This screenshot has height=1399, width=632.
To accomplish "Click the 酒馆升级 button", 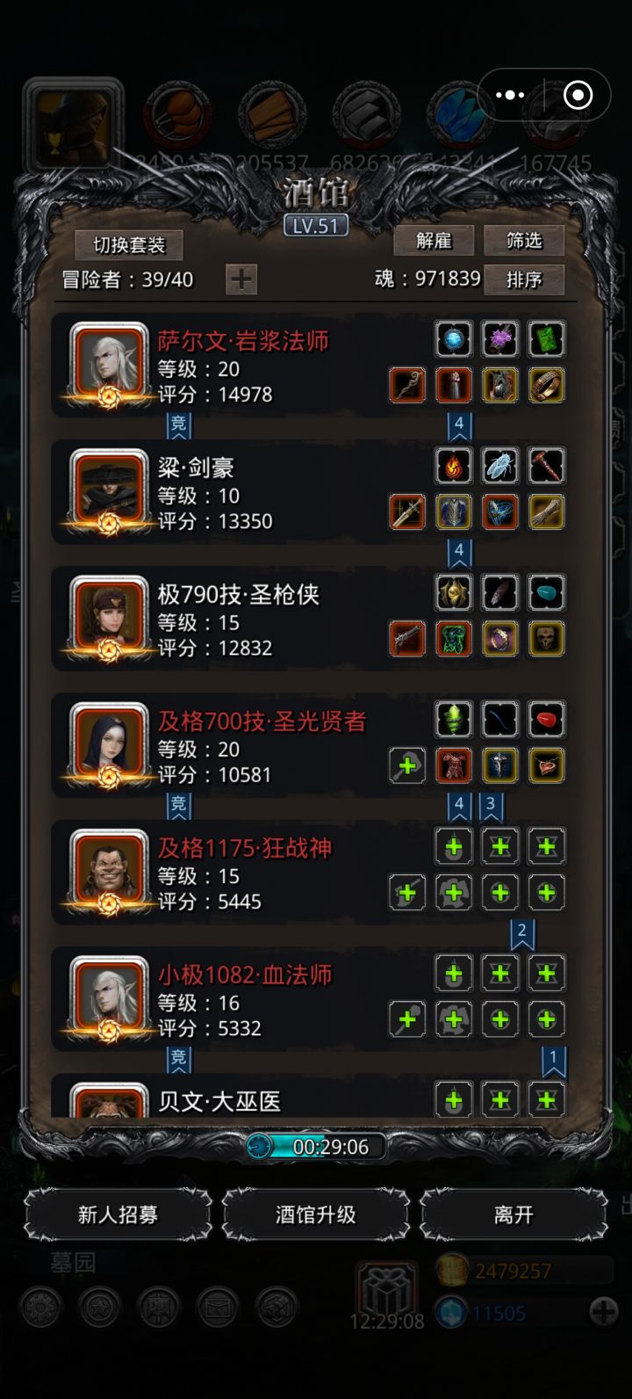I will pos(316,1214).
